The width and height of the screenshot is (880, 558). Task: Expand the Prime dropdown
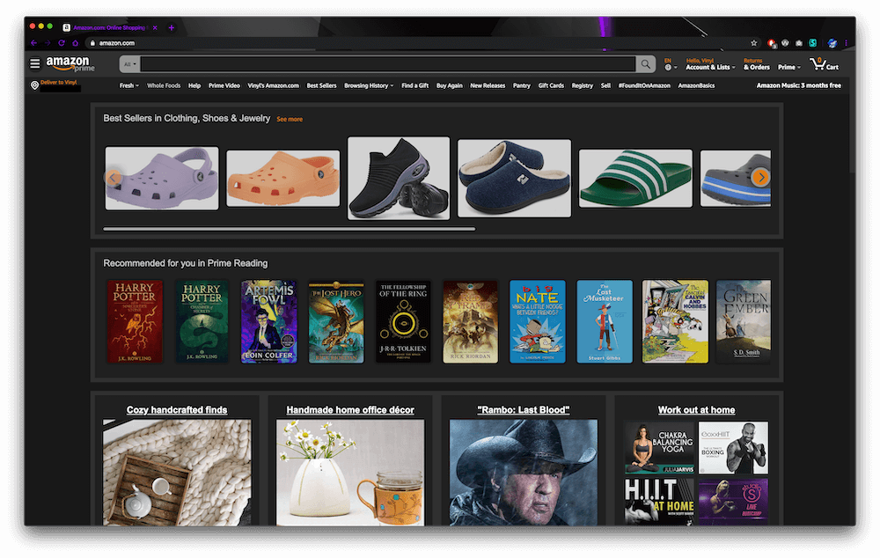click(788, 67)
